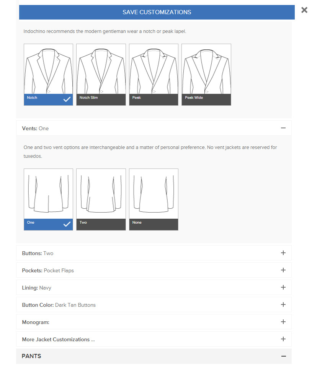Select the Notch Slim lapel illustration
This screenshot has width=312, height=365.
[x=101, y=69]
